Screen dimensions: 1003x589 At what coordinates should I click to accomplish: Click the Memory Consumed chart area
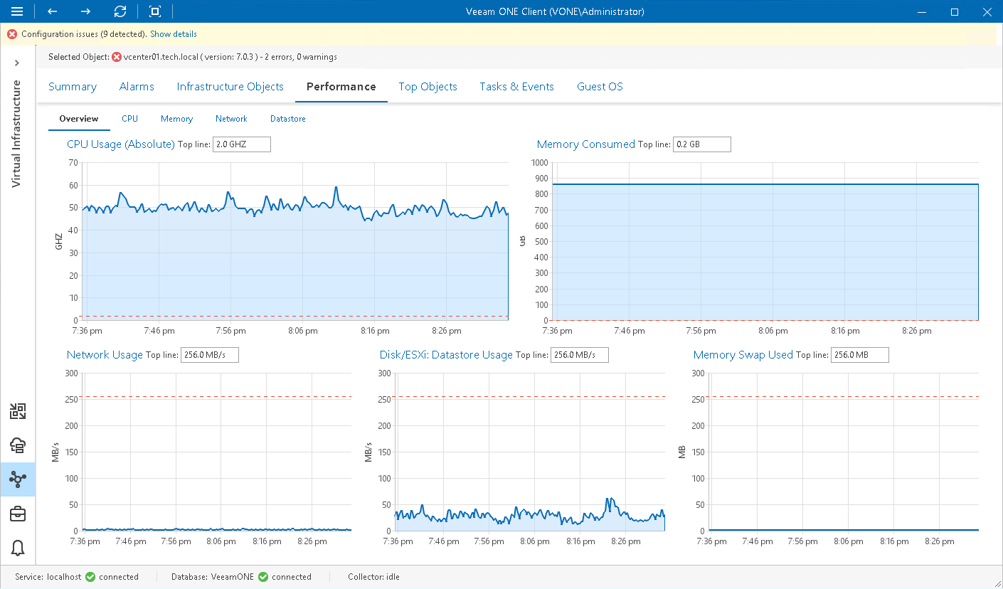tap(765, 242)
